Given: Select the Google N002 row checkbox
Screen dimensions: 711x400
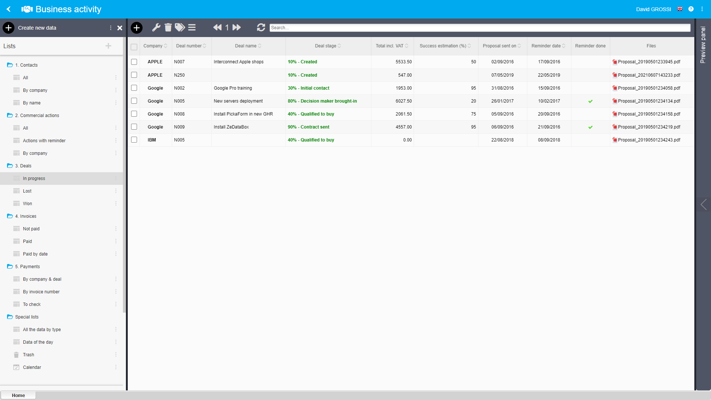Looking at the screenshot, I should coord(134,88).
